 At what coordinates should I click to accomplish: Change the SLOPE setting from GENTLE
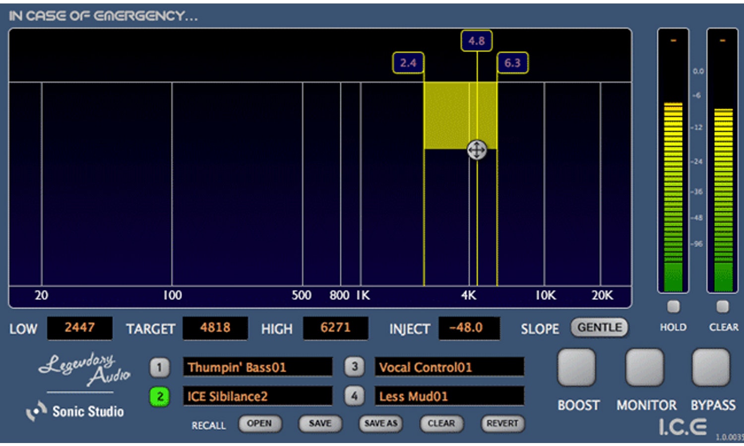tap(599, 328)
